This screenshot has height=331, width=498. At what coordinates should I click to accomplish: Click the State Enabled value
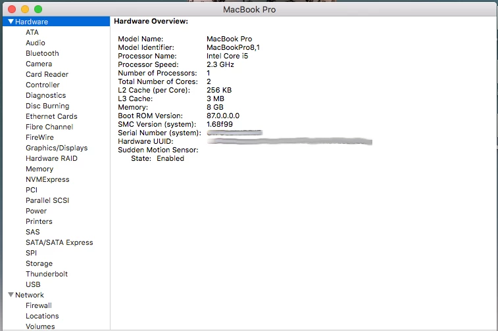coord(170,158)
